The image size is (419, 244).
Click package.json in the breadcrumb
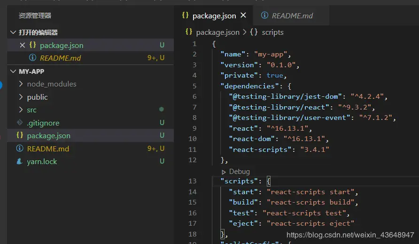point(218,32)
